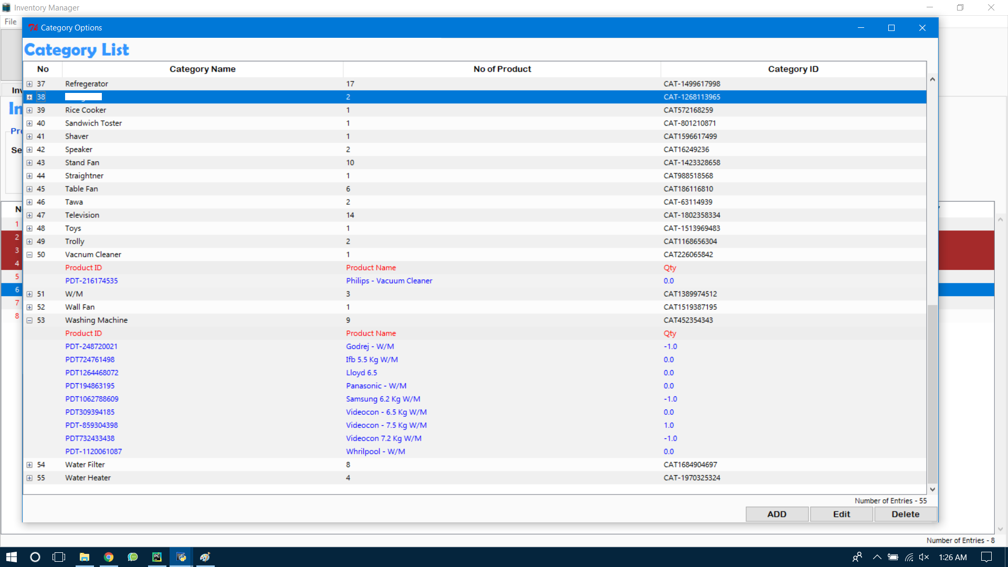The image size is (1008, 567).
Task: Expand the Refregerator category row
Action: [29, 84]
